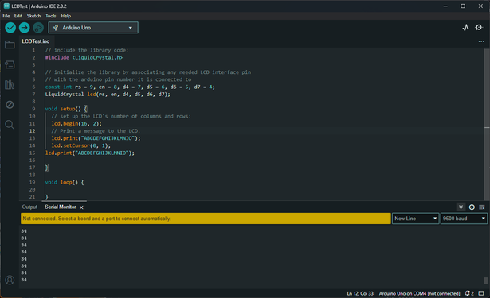Open the Boards Manager sidebar icon
Screen dimensions: 490x298
(x=10, y=64)
